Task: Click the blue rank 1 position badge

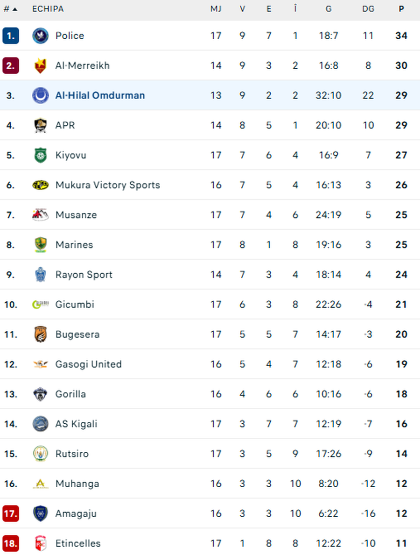Action: point(11,36)
